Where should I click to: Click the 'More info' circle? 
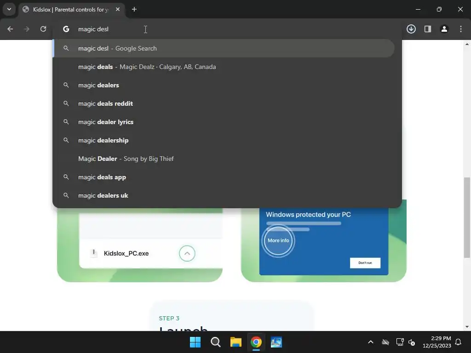click(x=278, y=240)
